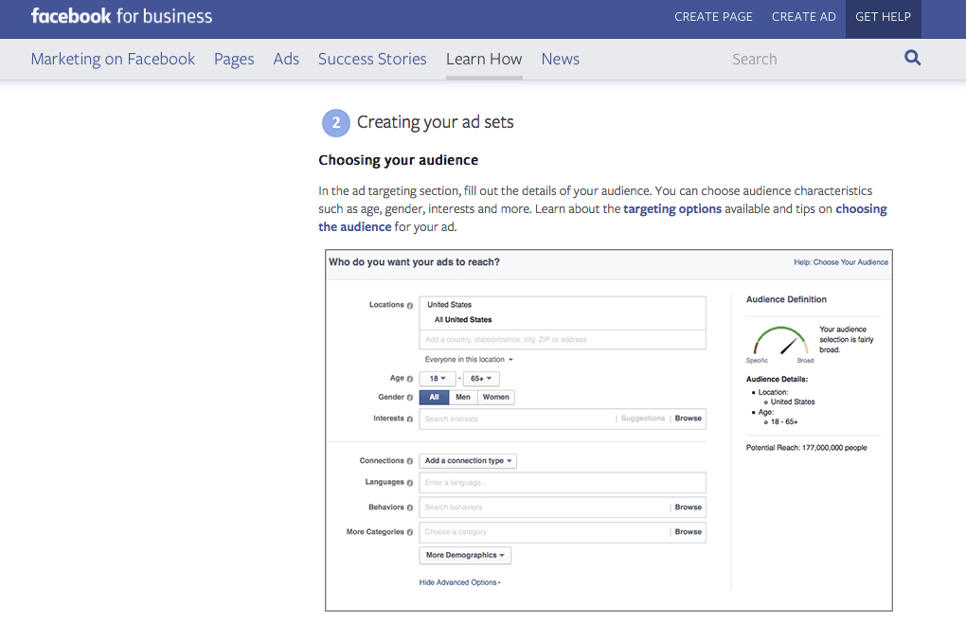The height and width of the screenshot is (623, 966).
Task: Open the minimum age 18 dropdown
Action: coord(437,379)
